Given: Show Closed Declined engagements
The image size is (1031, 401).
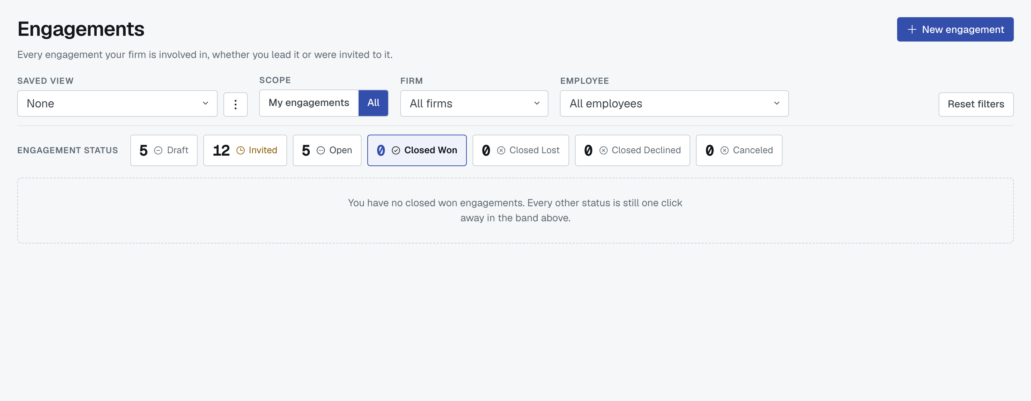Looking at the screenshot, I should 632,150.
